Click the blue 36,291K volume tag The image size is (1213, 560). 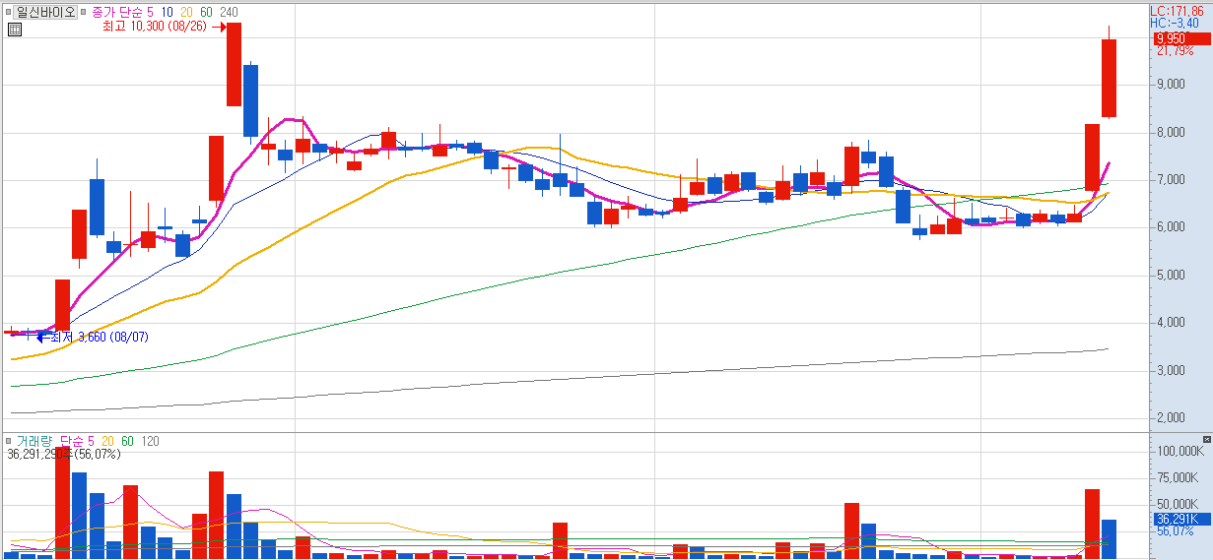[x=1181, y=519]
